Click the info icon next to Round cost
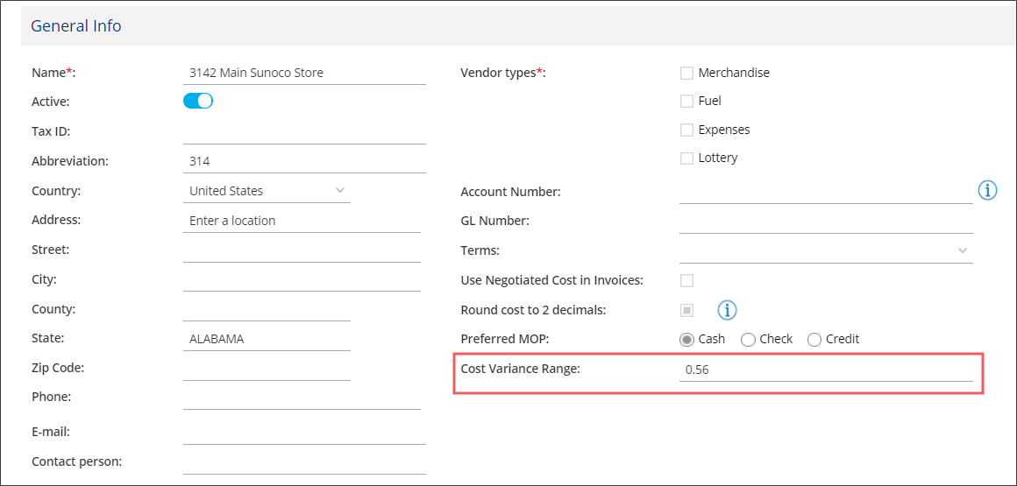 point(727,310)
